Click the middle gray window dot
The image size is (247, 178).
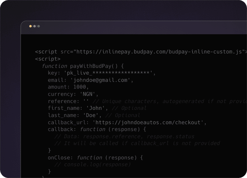point(35,26)
